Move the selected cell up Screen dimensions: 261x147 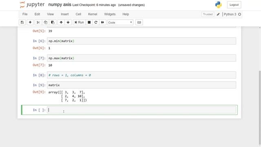coord(61,22)
